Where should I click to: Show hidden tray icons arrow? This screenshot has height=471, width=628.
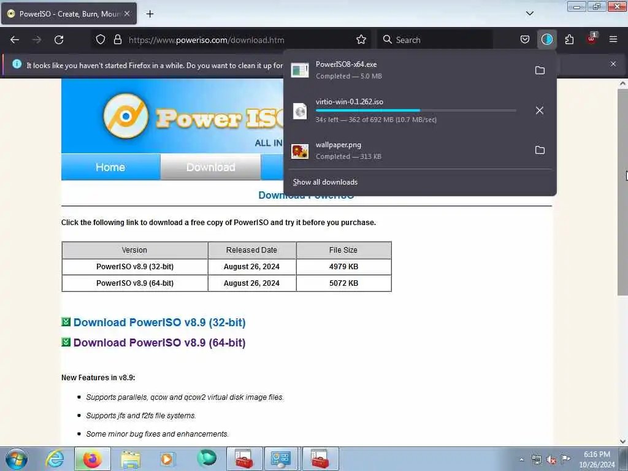521,459
